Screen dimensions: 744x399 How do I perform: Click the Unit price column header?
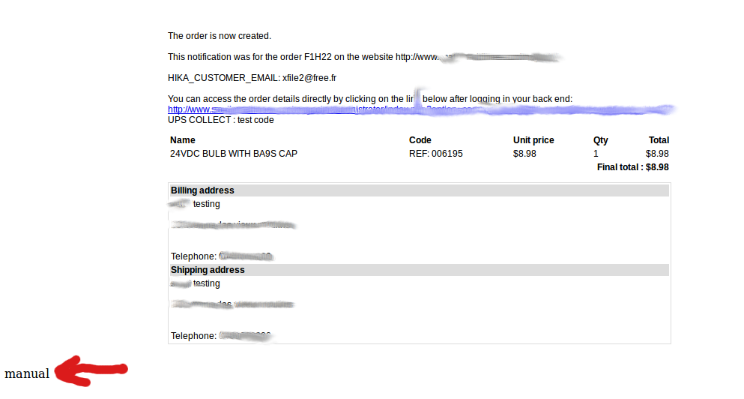pos(533,140)
